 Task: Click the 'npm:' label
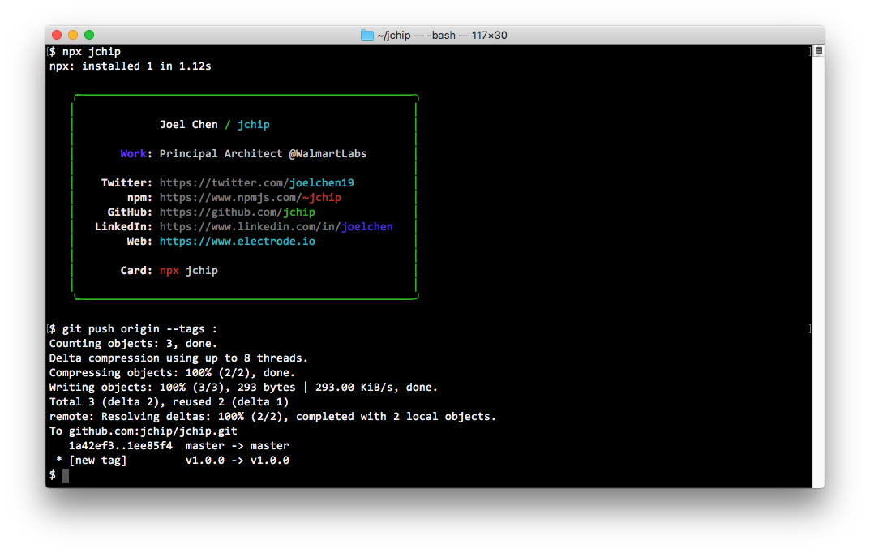point(139,198)
